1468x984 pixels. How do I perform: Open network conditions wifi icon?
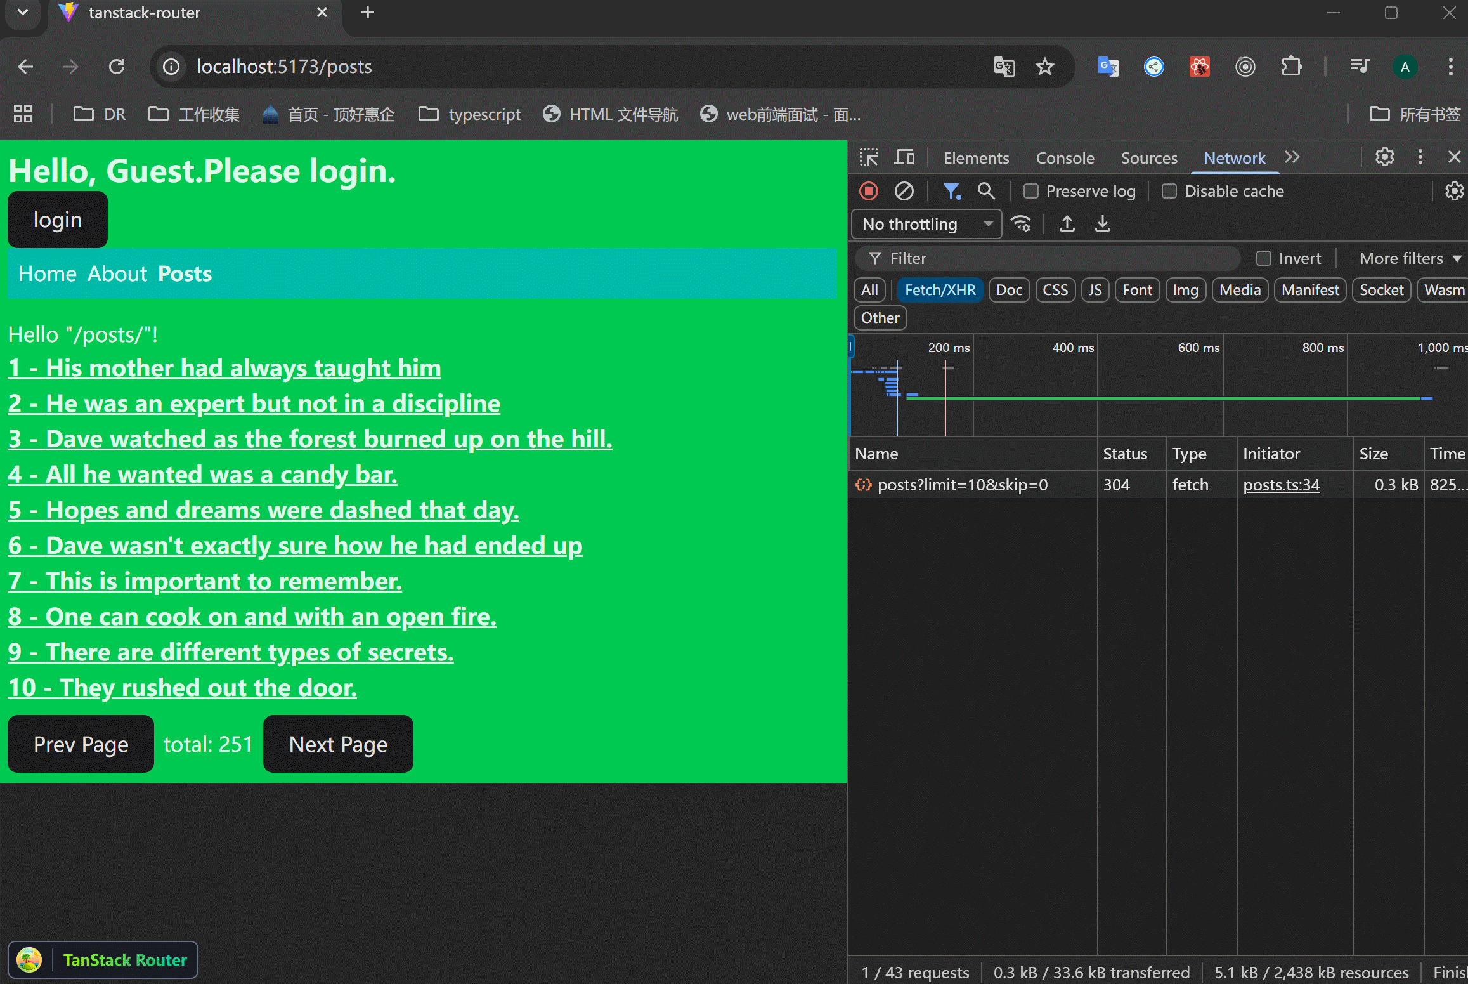coord(1021,224)
